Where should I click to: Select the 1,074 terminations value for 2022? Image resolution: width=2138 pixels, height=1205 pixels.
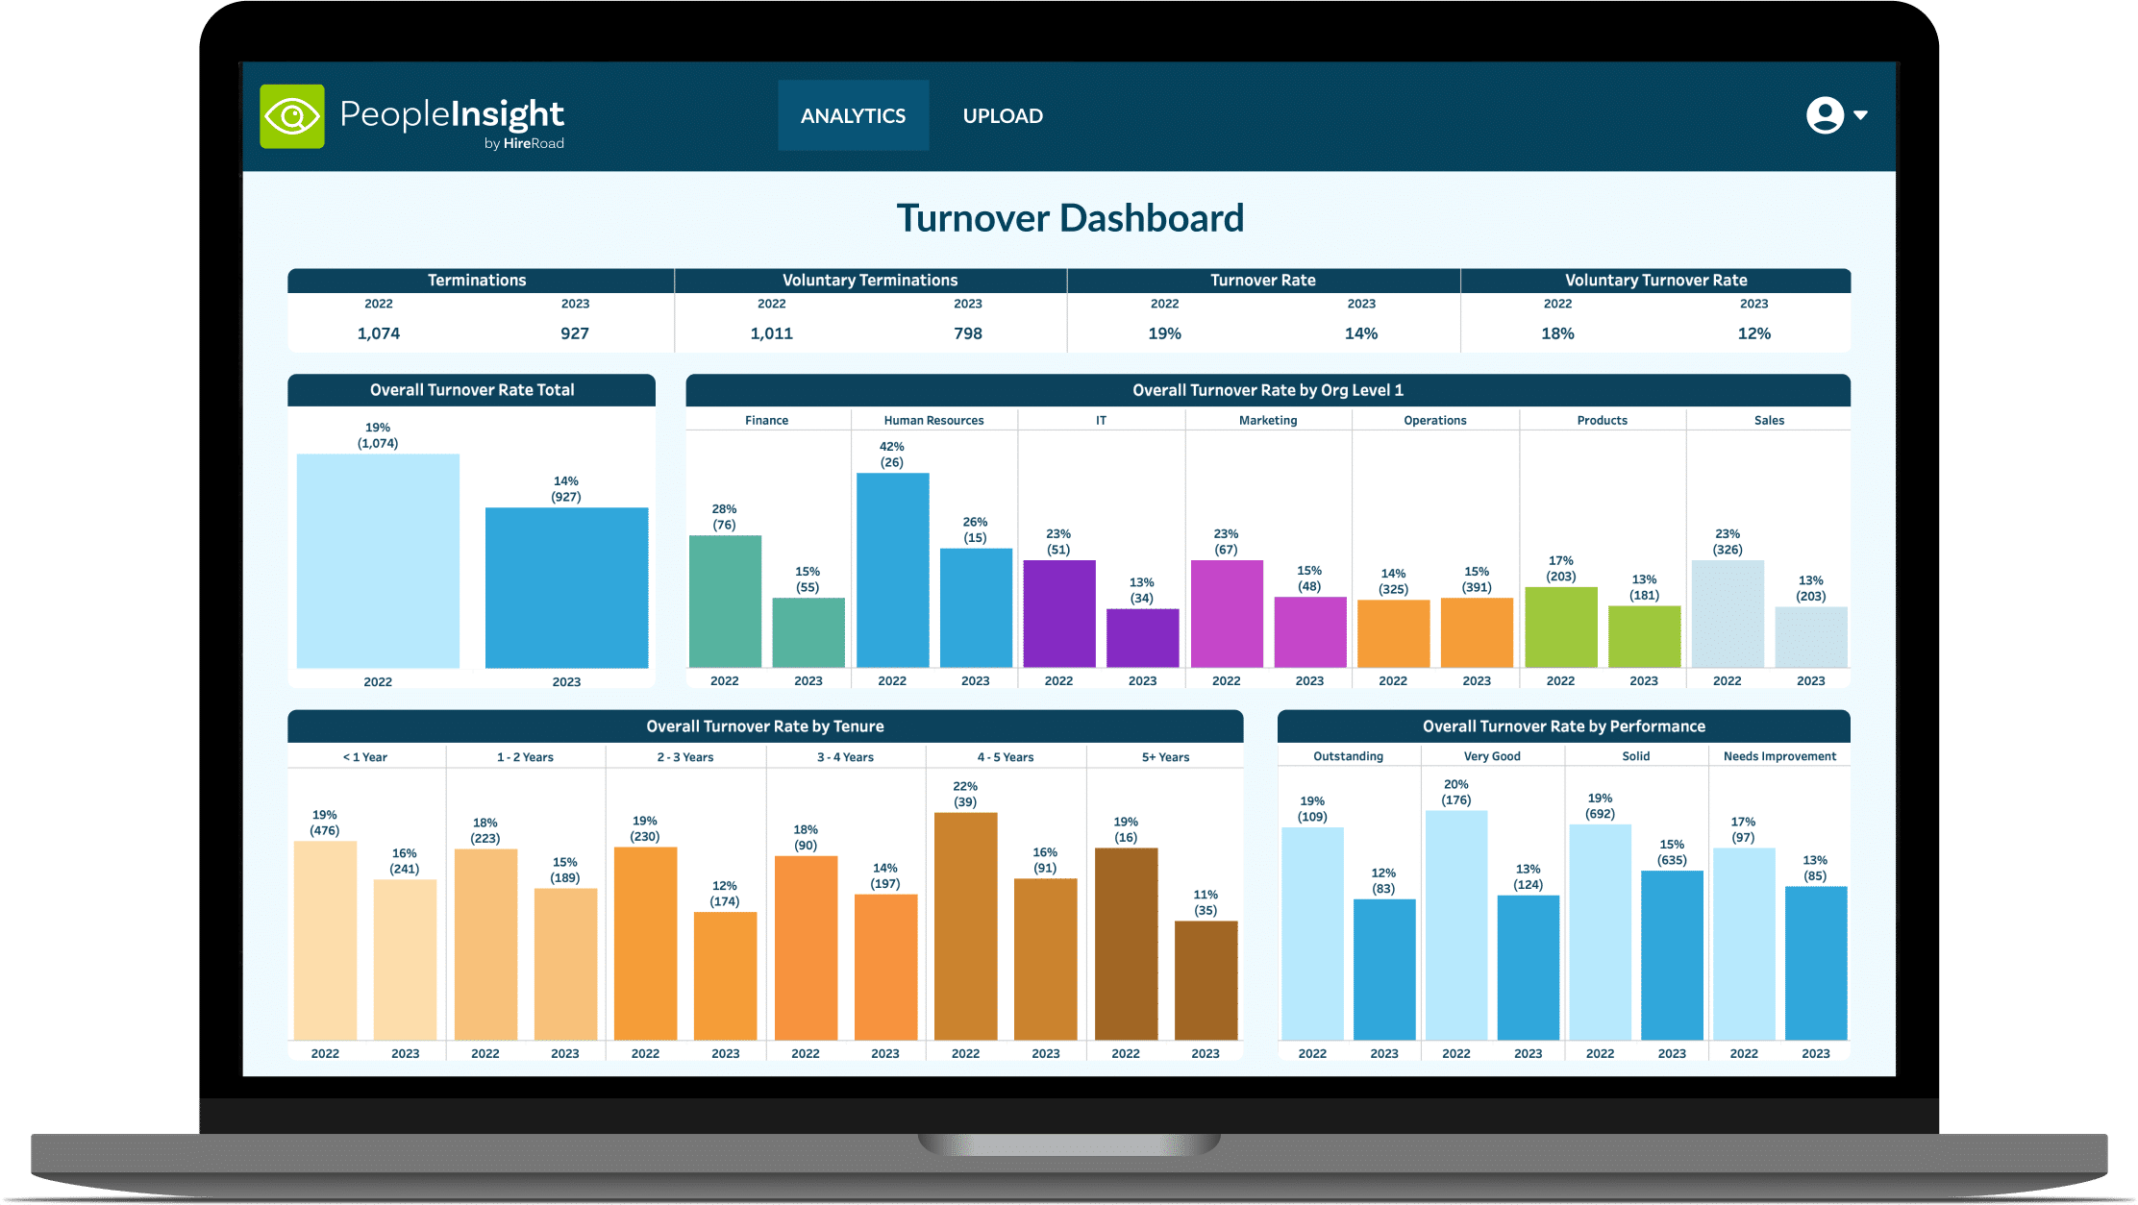click(x=379, y=333)
